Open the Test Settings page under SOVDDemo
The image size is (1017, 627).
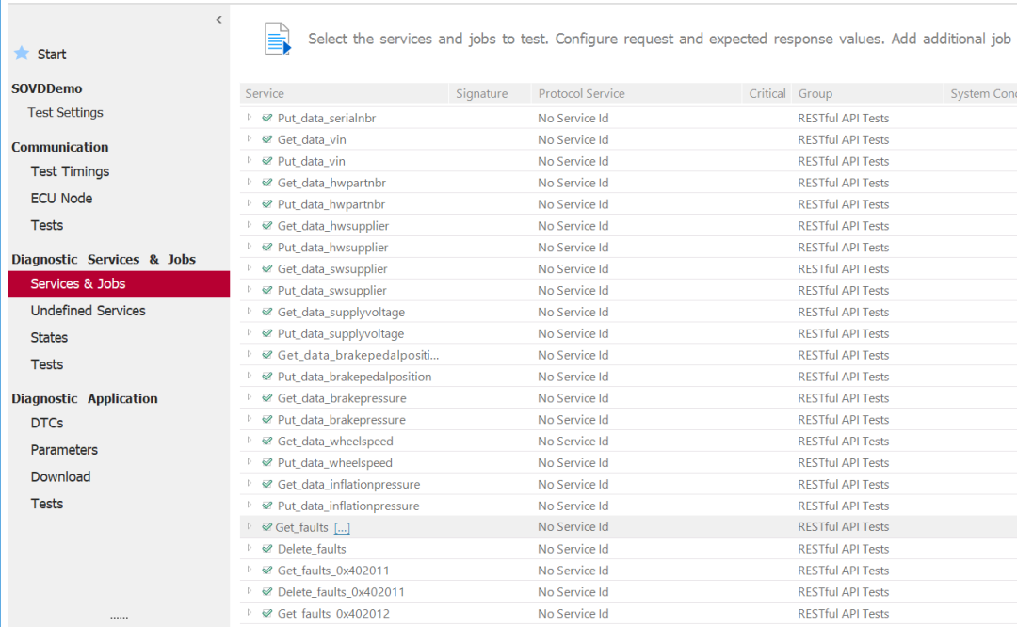pos(65,112)
